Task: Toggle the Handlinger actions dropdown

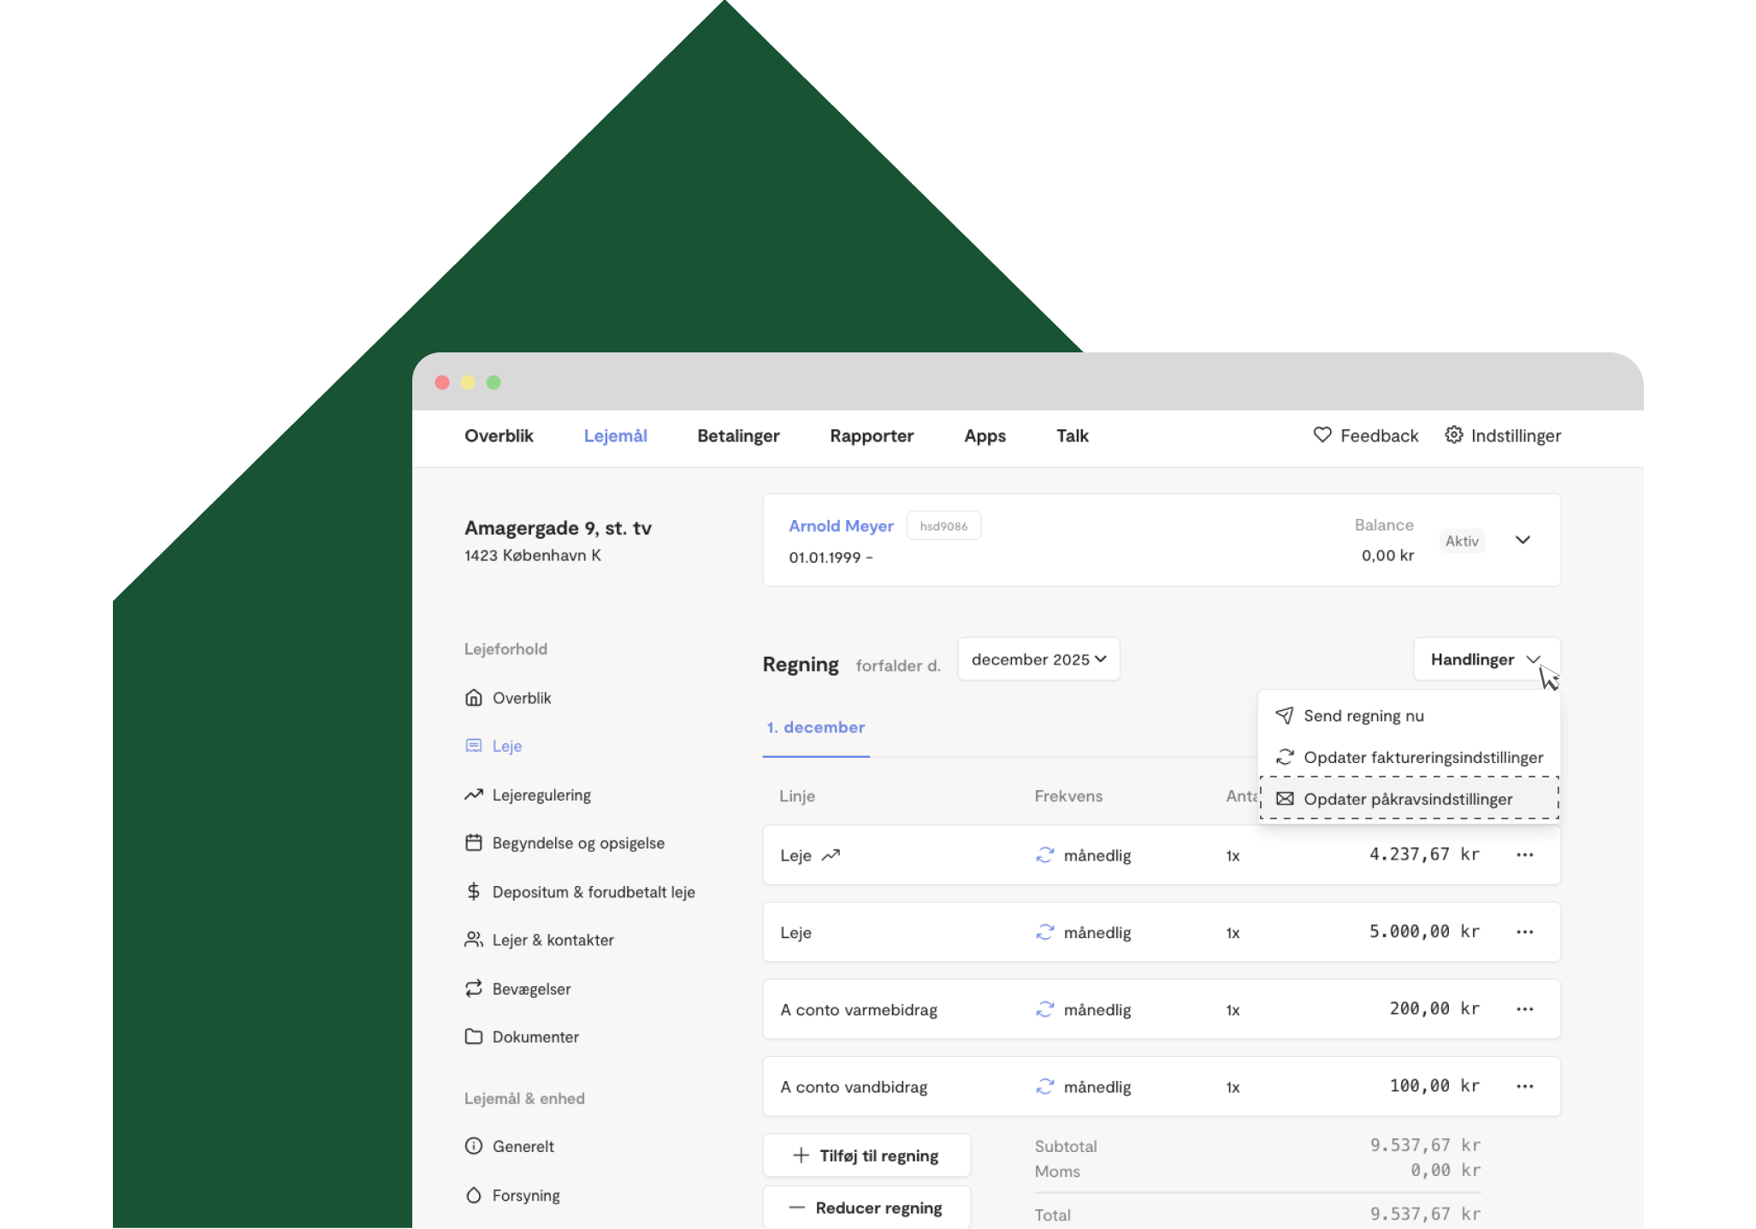Action: pyautogui.click(x=1487, y=659)
